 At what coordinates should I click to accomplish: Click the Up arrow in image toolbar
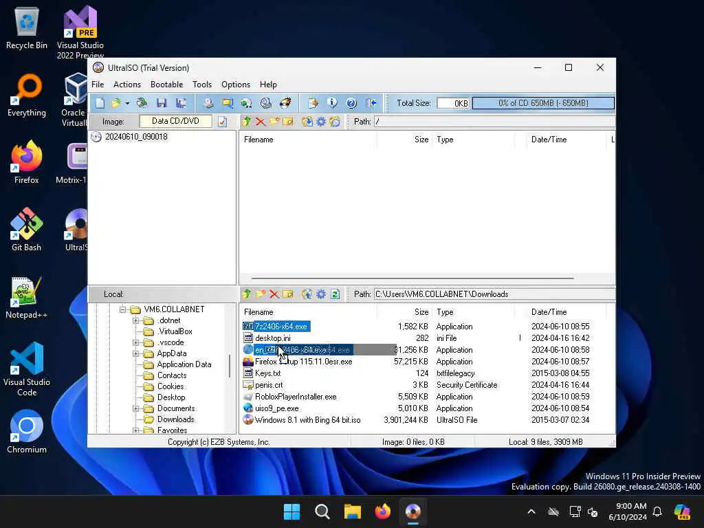[247, 121]
